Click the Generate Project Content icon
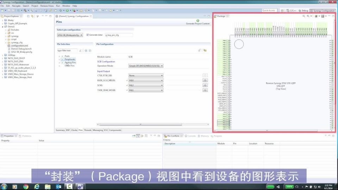This screenshot has height=190, width=338. [x=198, y=21]
